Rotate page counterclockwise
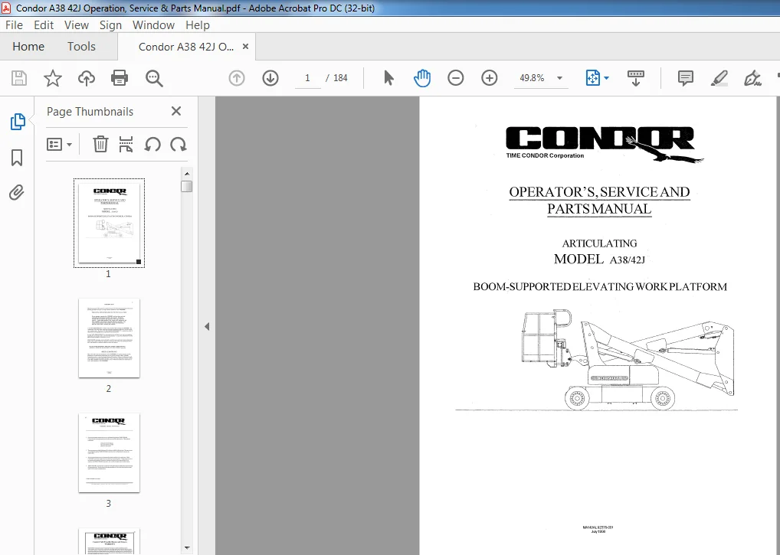The height and width of the screenshot is (555, 780). [x=152, y=145]
